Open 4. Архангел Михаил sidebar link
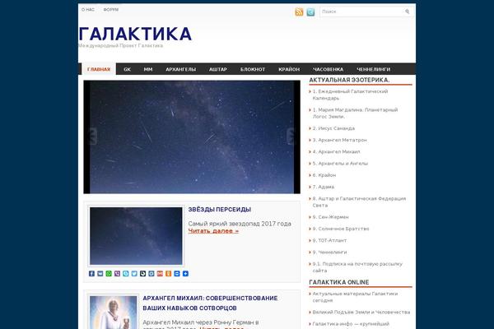 point(336,151)
